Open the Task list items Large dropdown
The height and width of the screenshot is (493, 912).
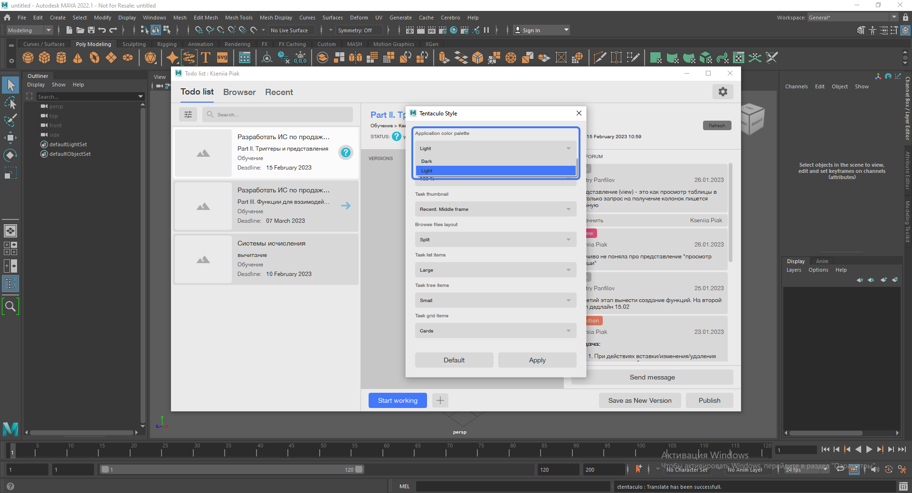click(495, 270)
